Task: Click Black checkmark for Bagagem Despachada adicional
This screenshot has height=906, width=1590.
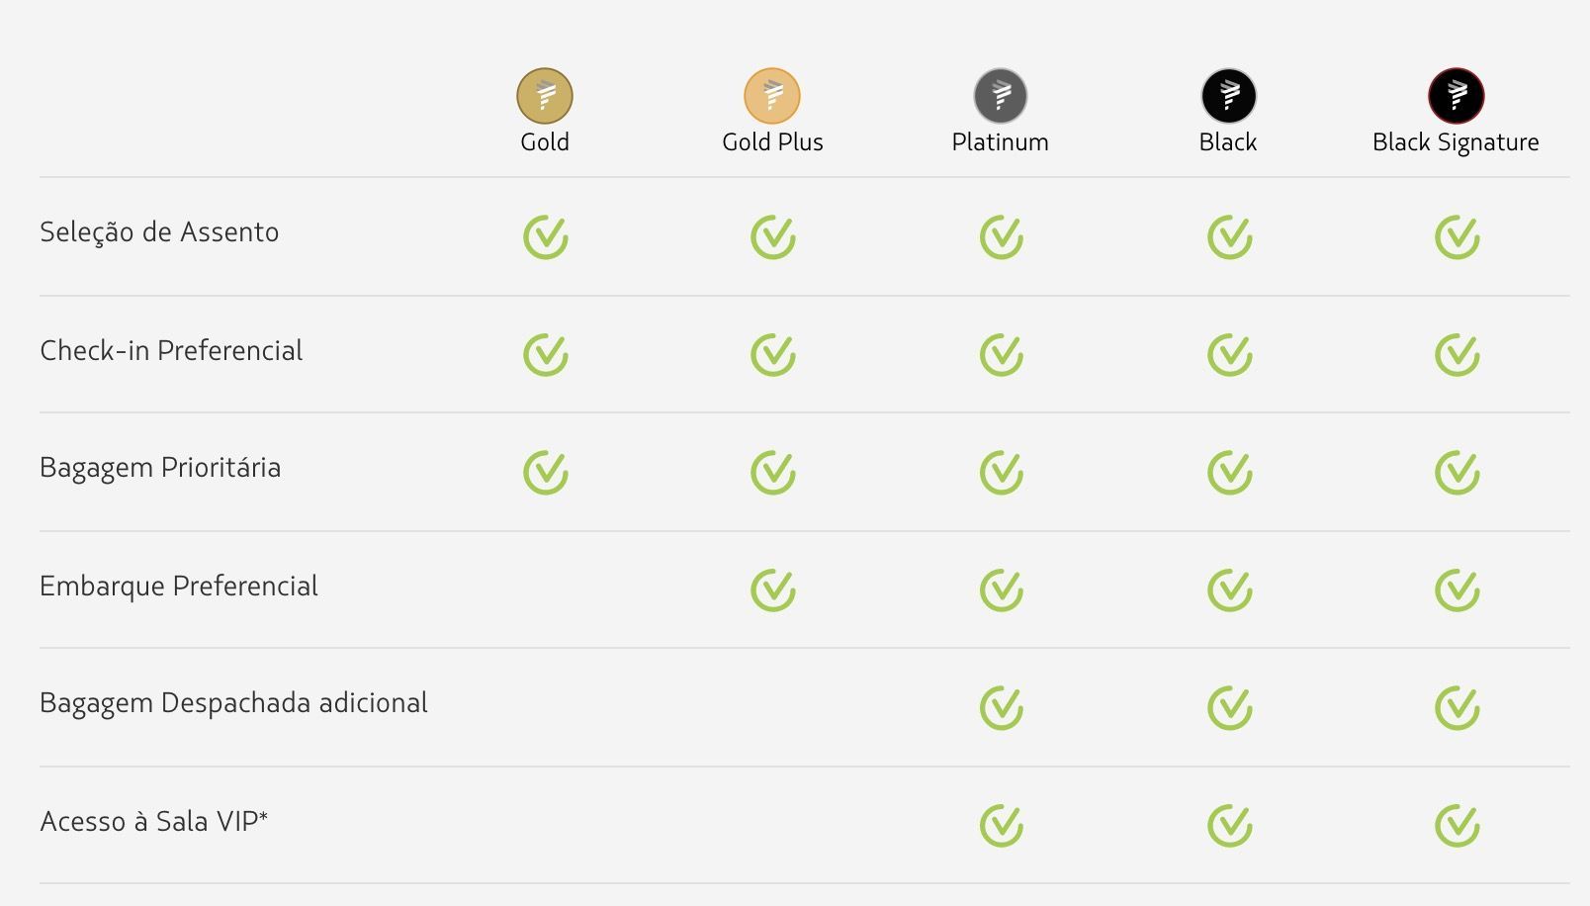Action: click(x=1230, y=708)
